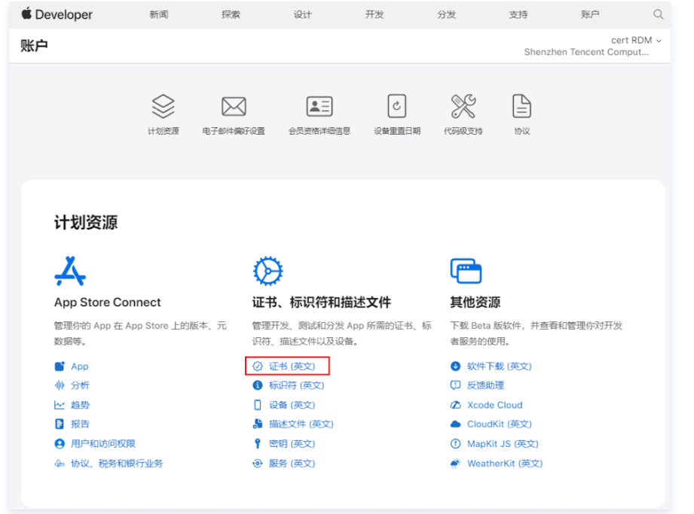Open the 探索 menu
This screenshot has height=514, width=694.
click(231, 14)
